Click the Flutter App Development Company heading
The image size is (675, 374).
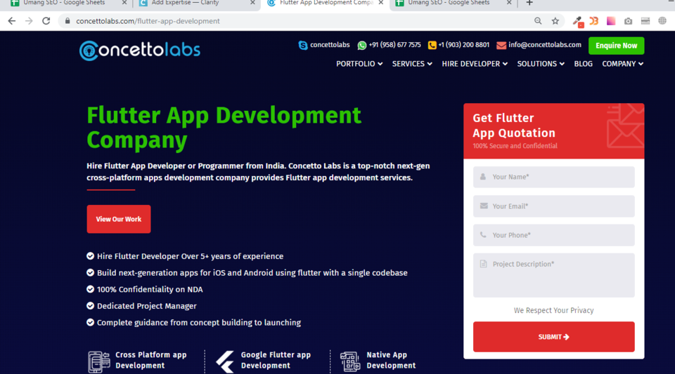click(224, 128)
